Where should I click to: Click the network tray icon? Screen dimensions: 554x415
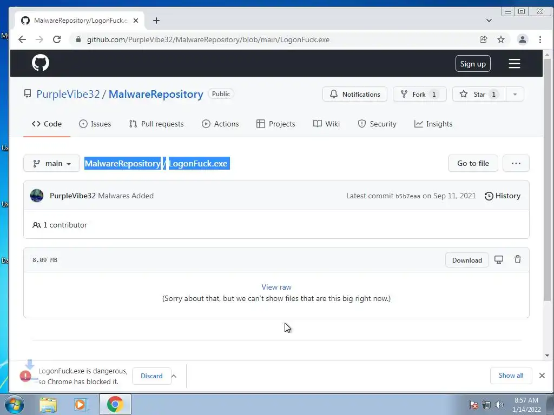(x=486, y=405)
